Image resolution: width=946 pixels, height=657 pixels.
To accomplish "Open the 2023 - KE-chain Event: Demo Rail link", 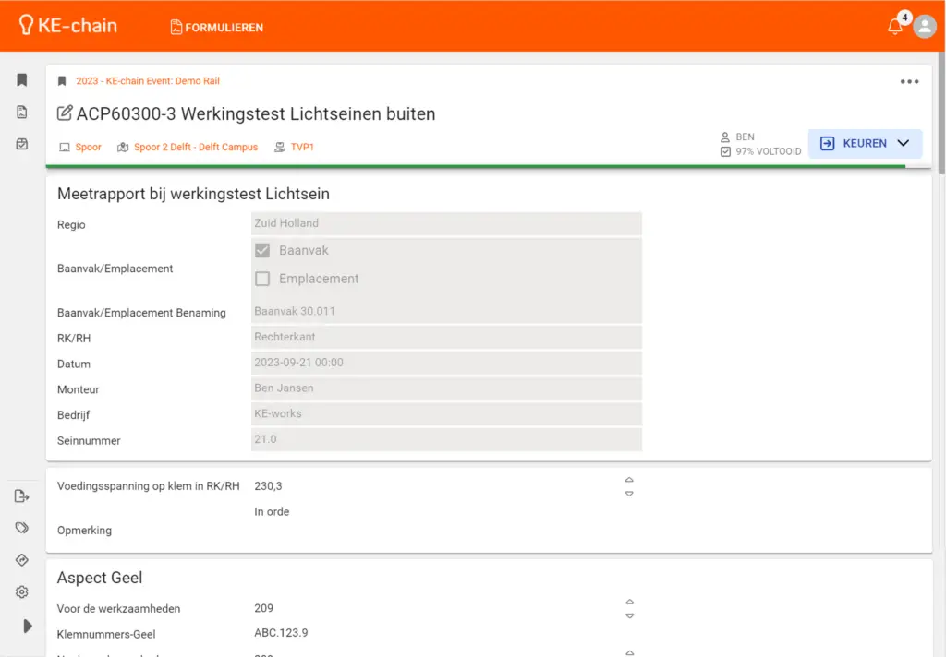I will (x=148, y=81).
